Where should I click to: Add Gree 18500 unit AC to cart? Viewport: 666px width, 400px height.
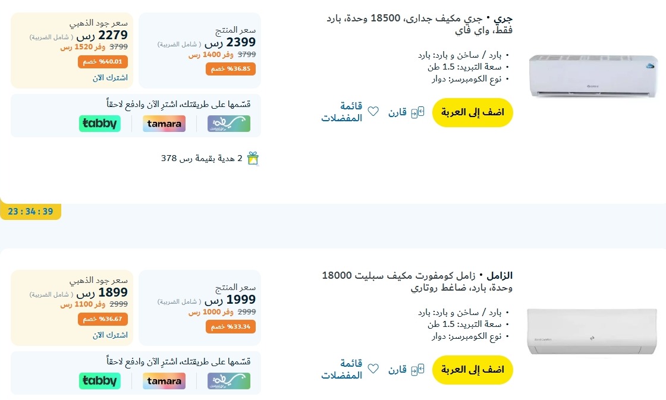pos(472,112)
